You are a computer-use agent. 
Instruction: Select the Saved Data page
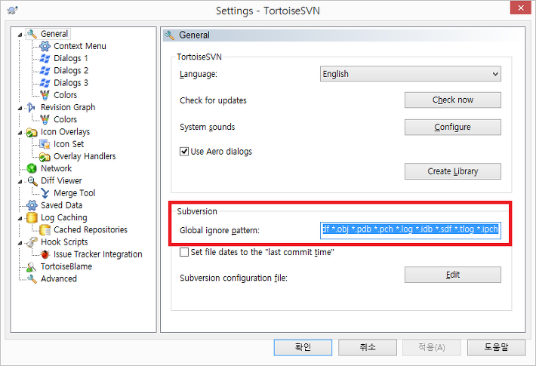coord(62,205)
